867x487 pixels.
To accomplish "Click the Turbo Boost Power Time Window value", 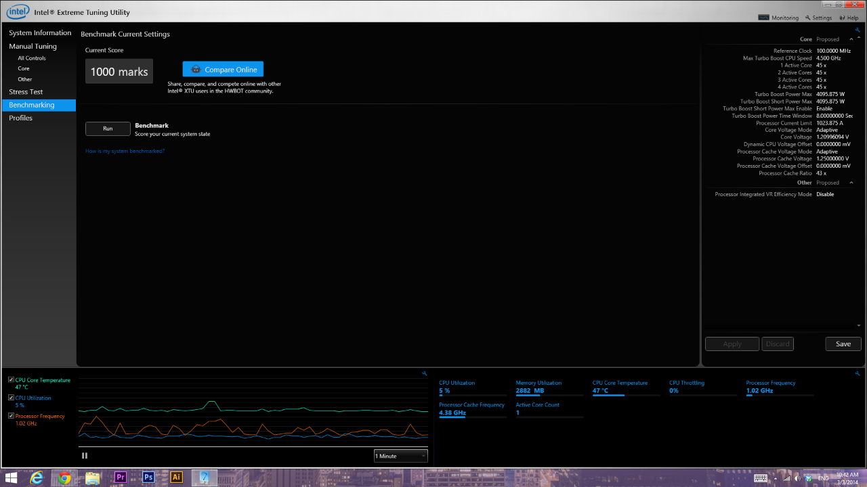I will pyautogui.click(x=834, y=116).
